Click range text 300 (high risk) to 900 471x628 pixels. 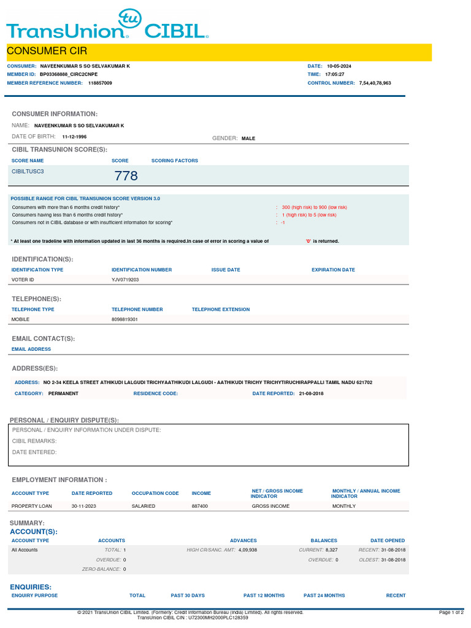315,207
